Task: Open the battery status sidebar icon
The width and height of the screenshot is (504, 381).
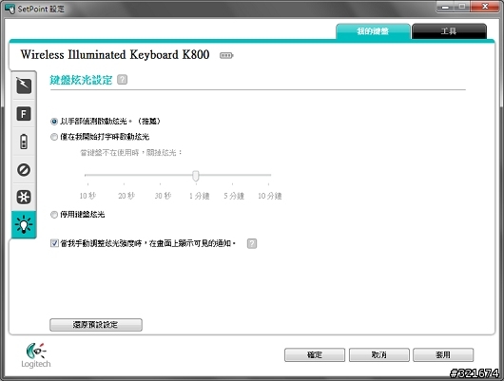Action: click(x=24, y=142)
